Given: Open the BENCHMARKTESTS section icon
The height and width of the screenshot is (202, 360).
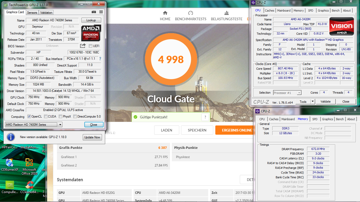Looking at the screenshot, I should point(191,13).
